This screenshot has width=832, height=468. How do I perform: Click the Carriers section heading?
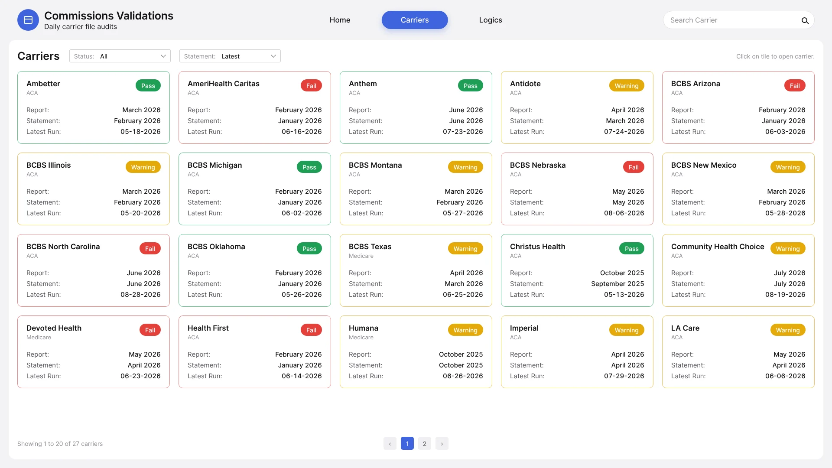[39, 56]
